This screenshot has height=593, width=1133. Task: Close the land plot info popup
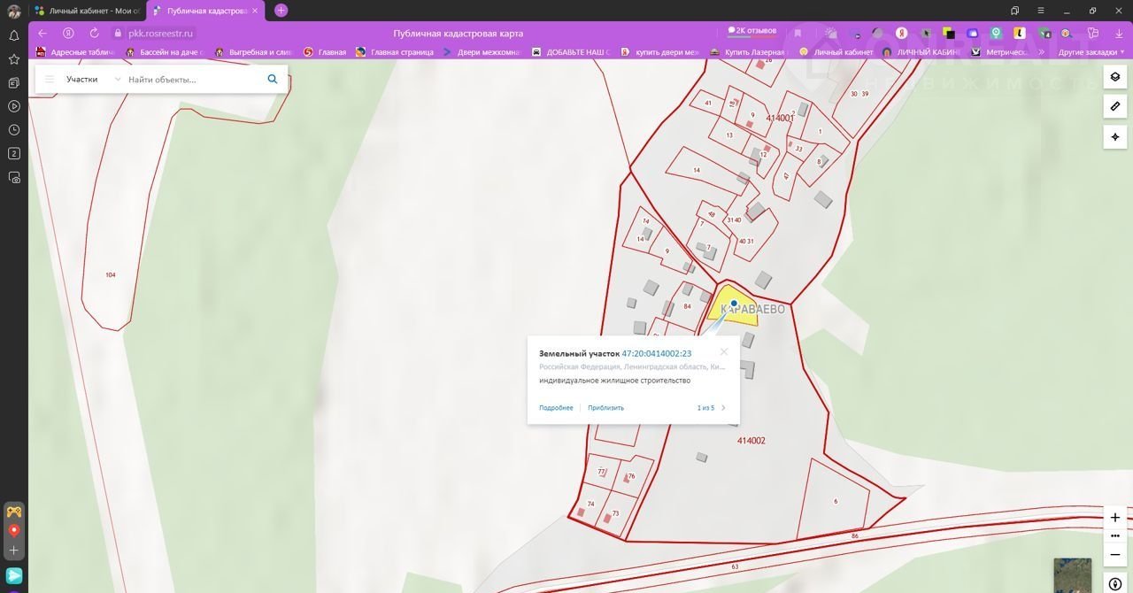click(x=724, y=351)
